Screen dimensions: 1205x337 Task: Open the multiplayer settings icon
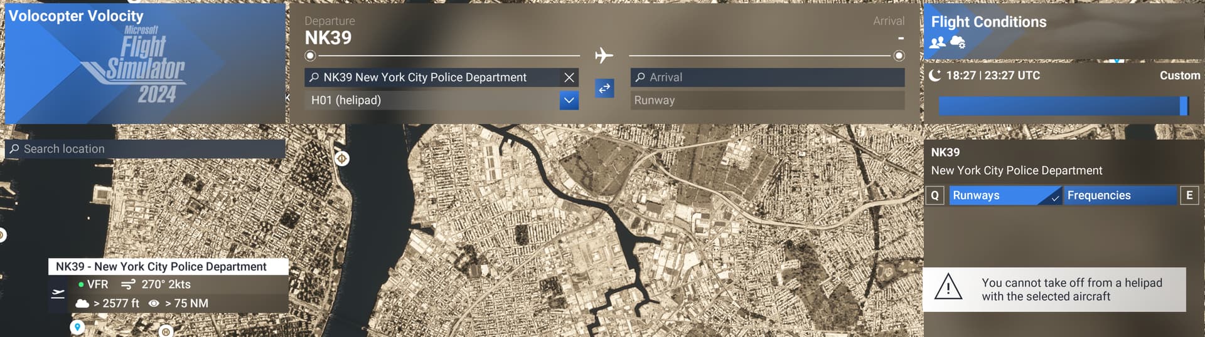point(938,42)
